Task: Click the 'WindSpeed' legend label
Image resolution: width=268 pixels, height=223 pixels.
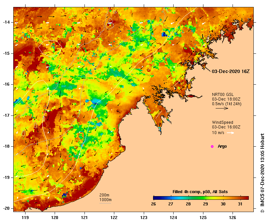Action: coord(223,122)
